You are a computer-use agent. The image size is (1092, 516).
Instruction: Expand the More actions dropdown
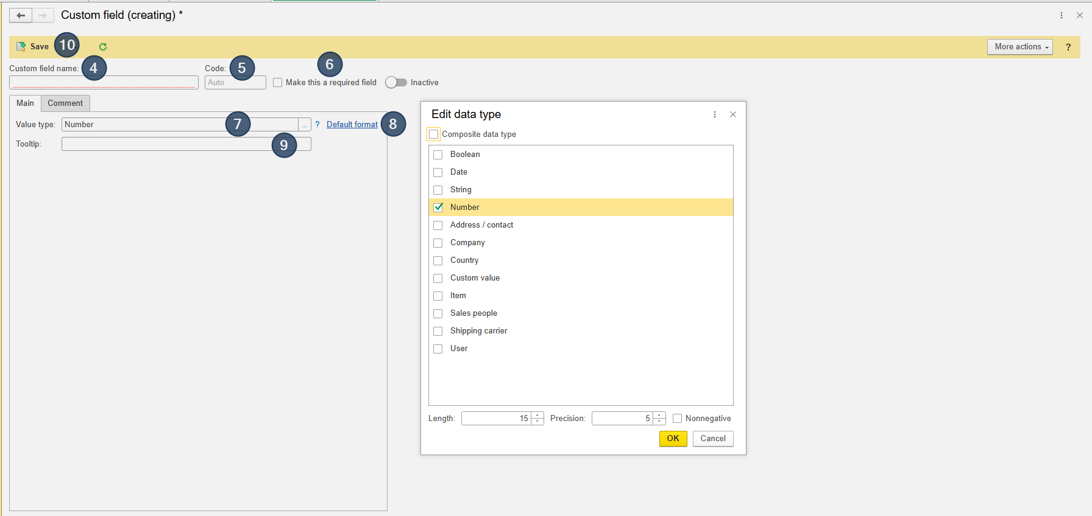point(1019,47)
